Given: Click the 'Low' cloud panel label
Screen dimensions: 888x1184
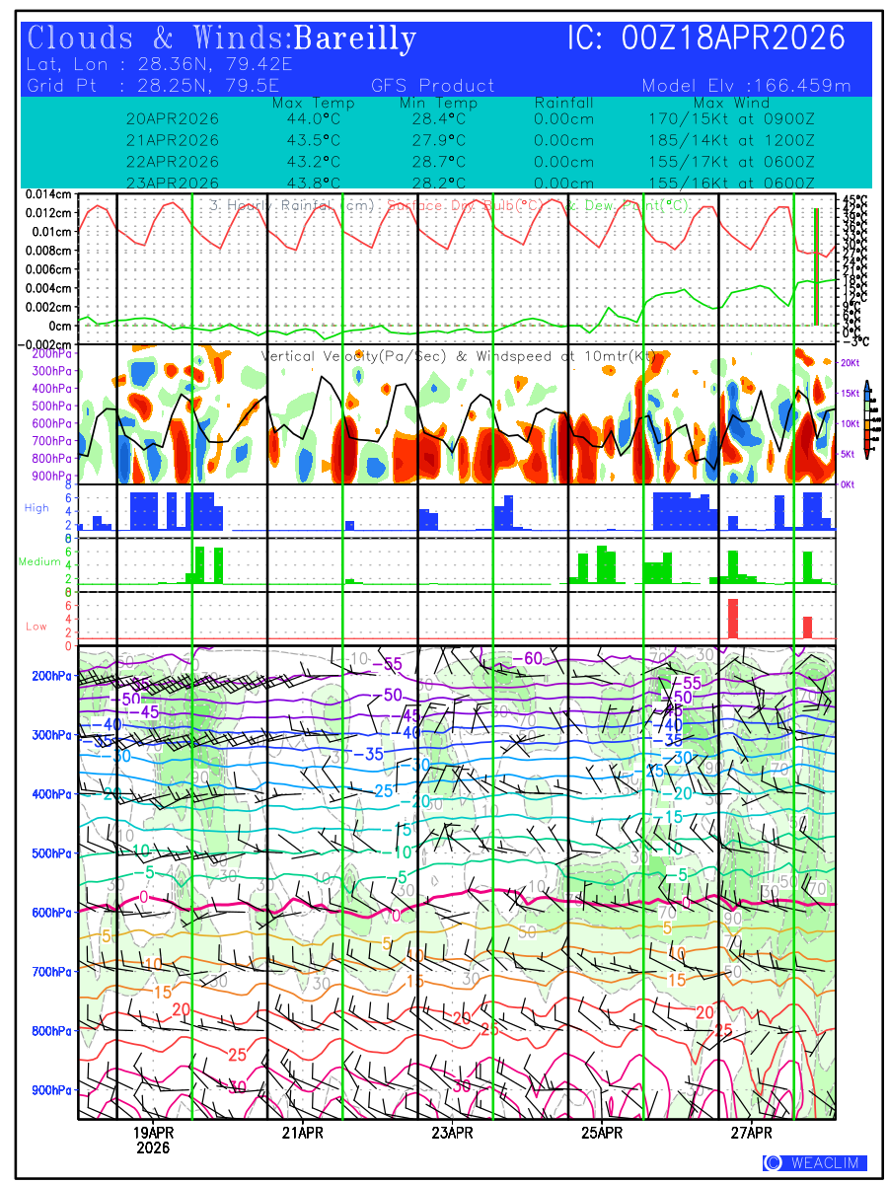Looking at the screenshot, I should [37, 626].
